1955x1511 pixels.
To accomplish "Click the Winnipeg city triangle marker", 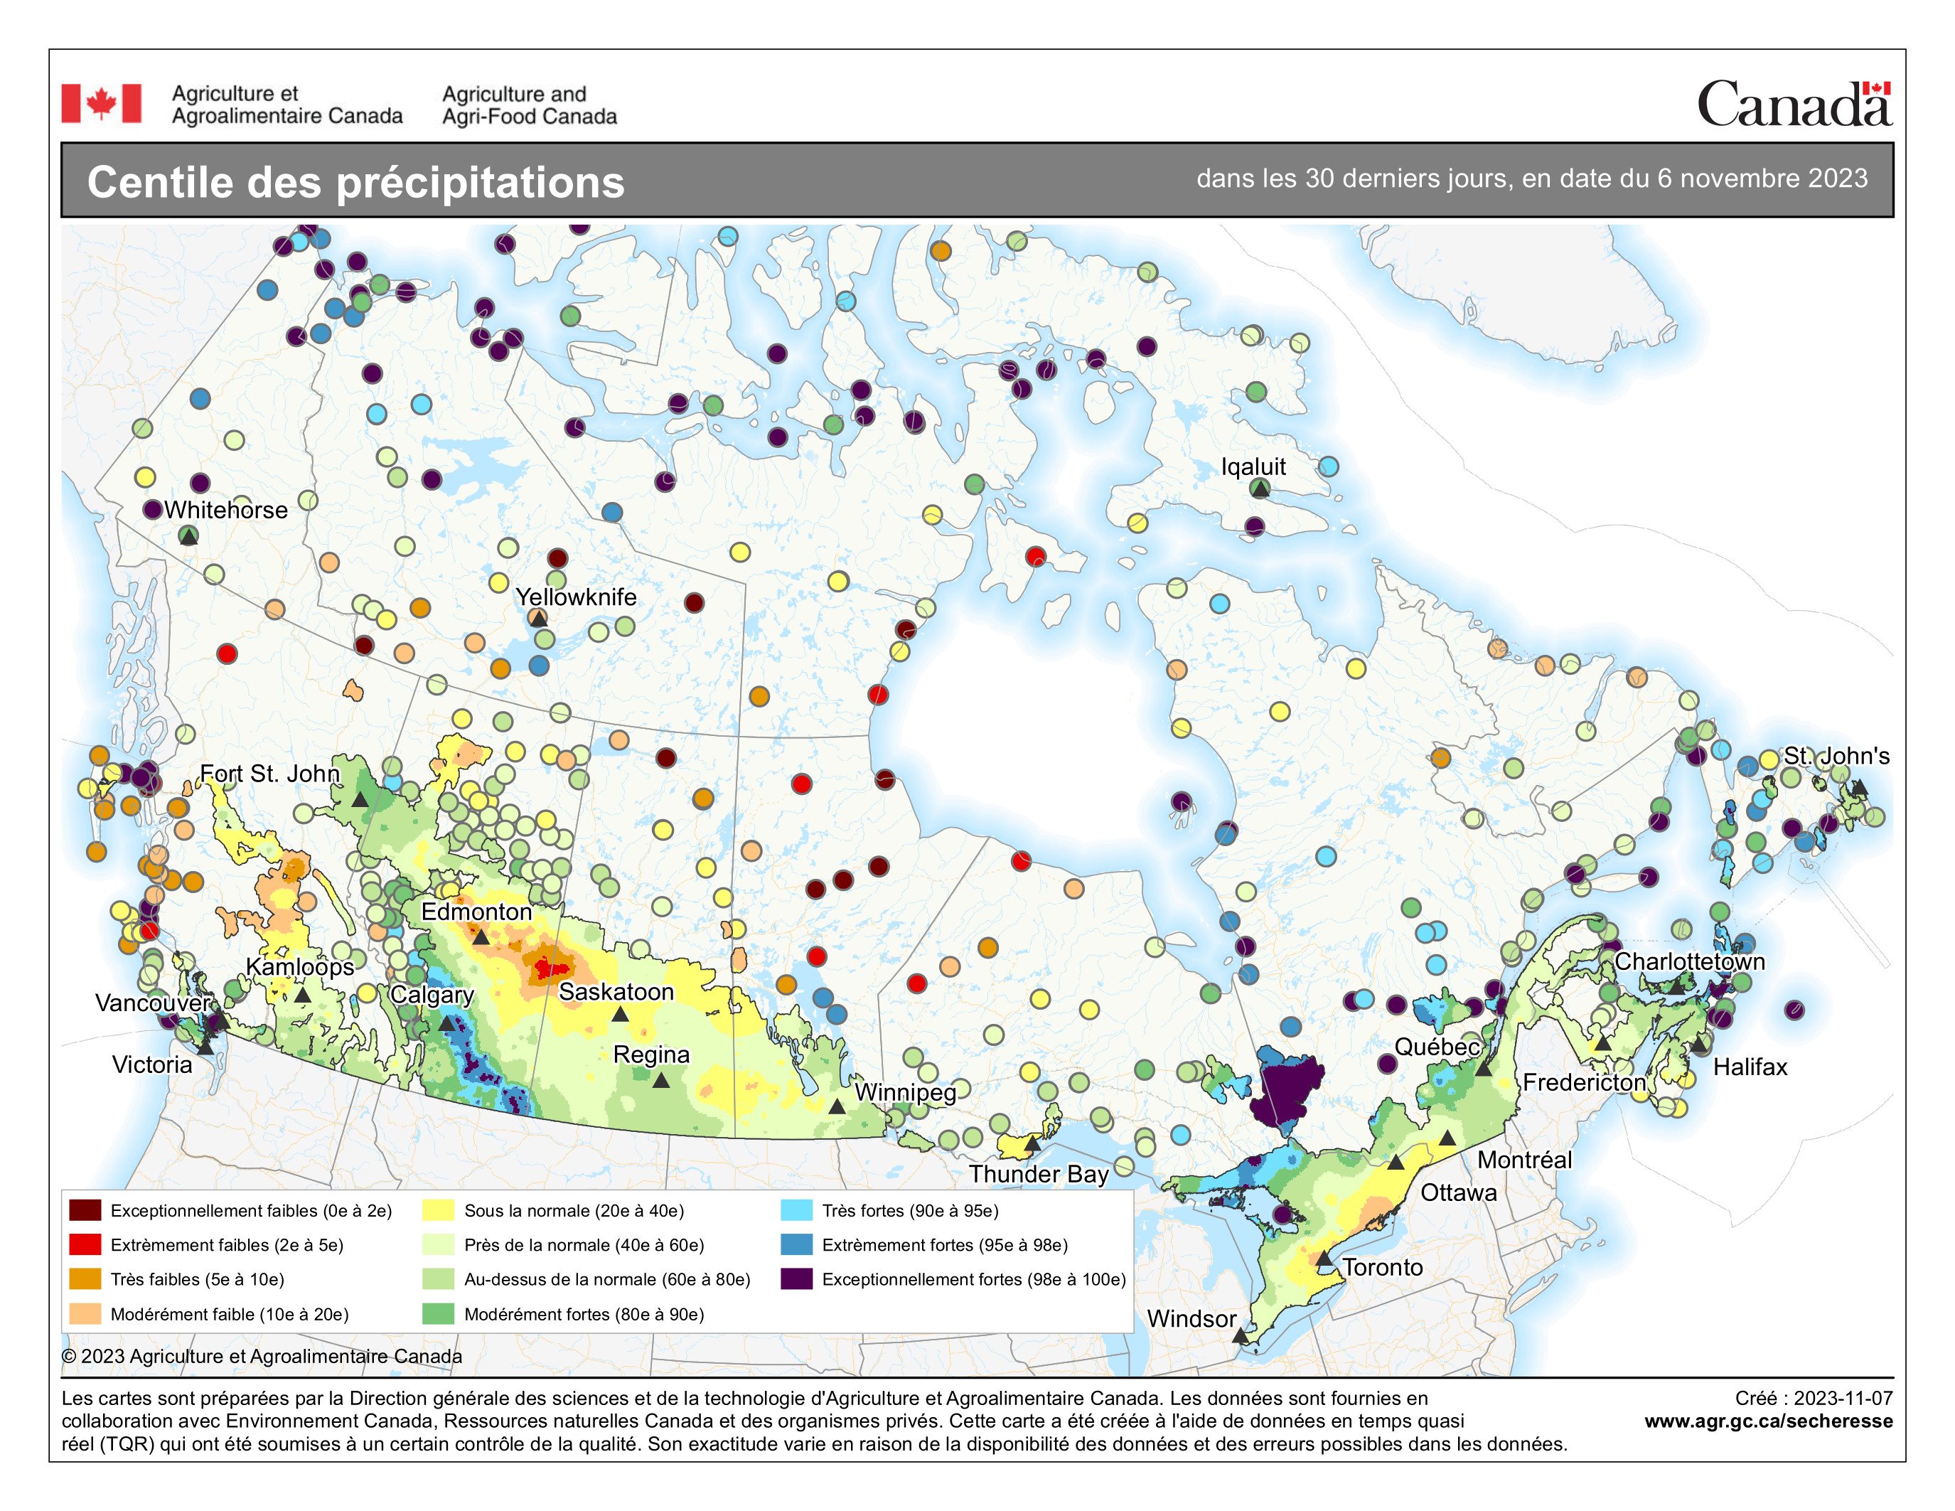I will click(836, 1107).
